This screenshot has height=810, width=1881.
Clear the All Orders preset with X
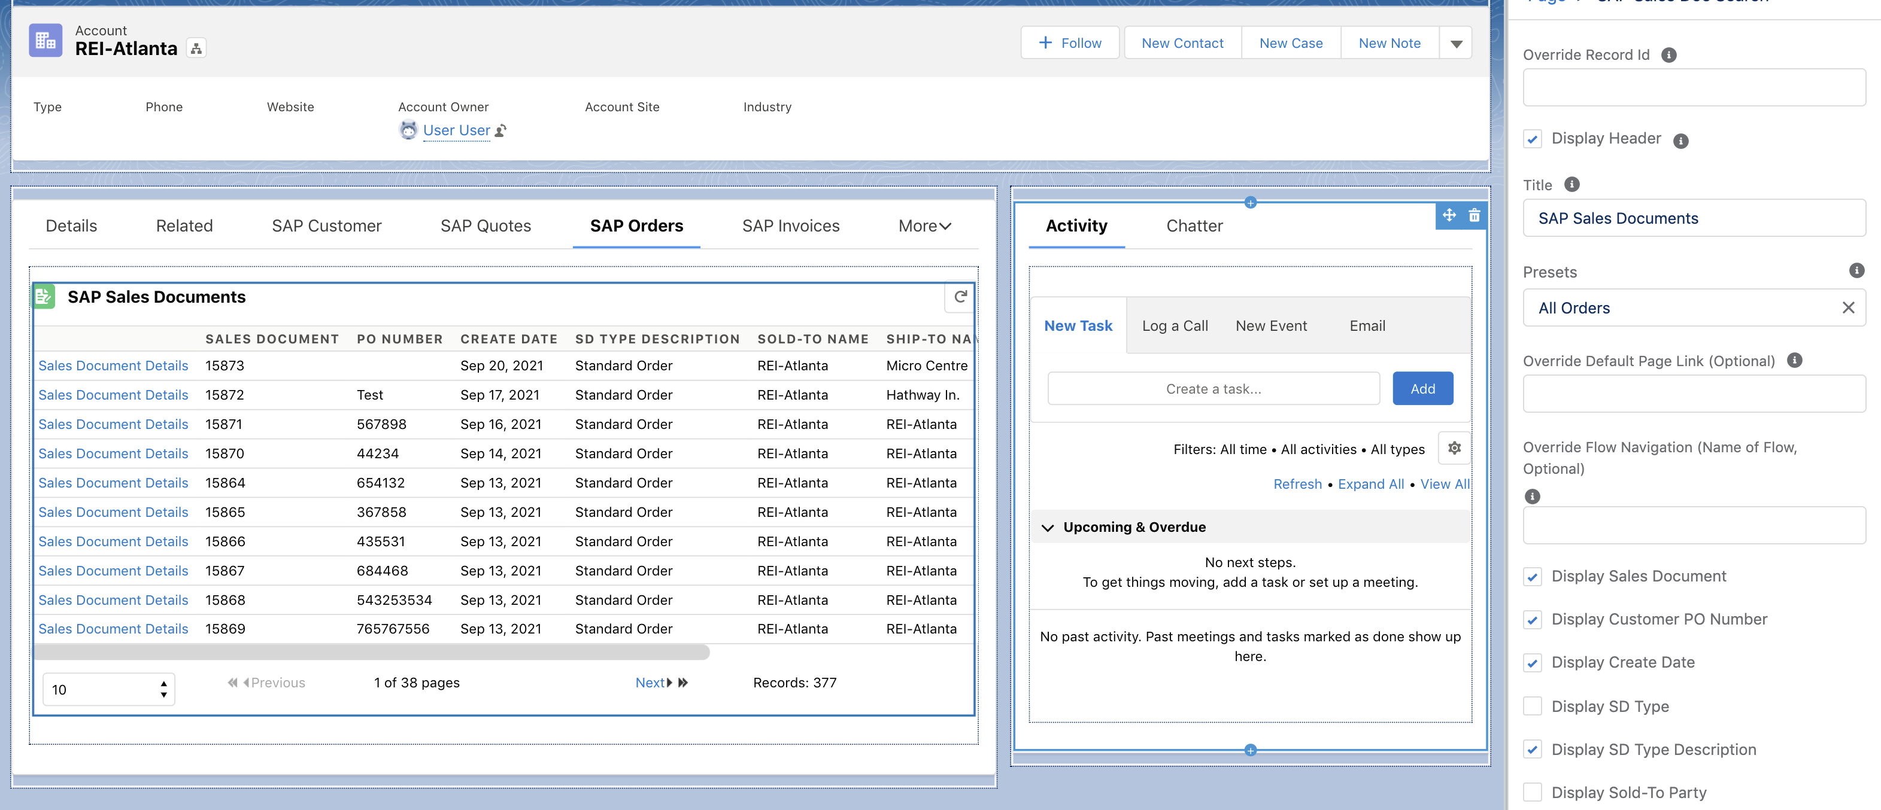tap(1847, 308)
